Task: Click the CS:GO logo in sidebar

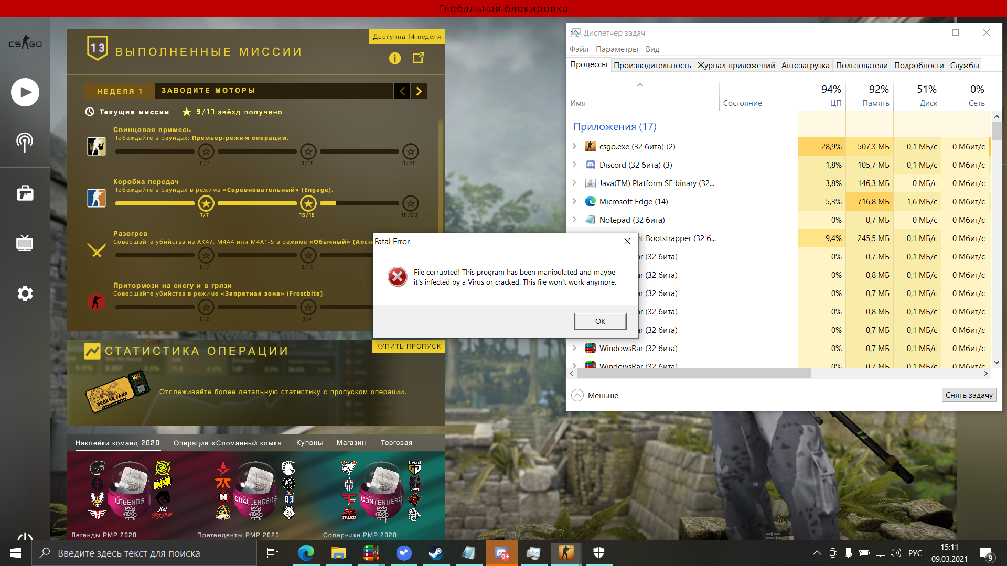Action: 25,43
